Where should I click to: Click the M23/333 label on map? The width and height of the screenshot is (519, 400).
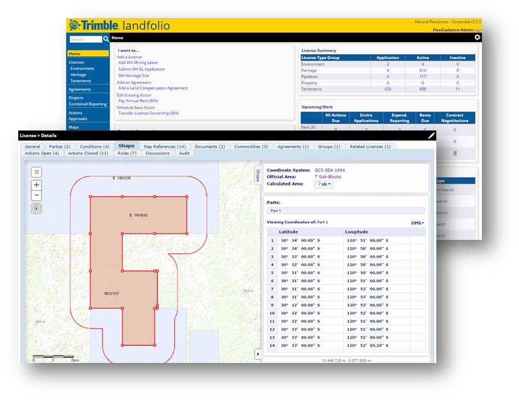pos(112,293)
